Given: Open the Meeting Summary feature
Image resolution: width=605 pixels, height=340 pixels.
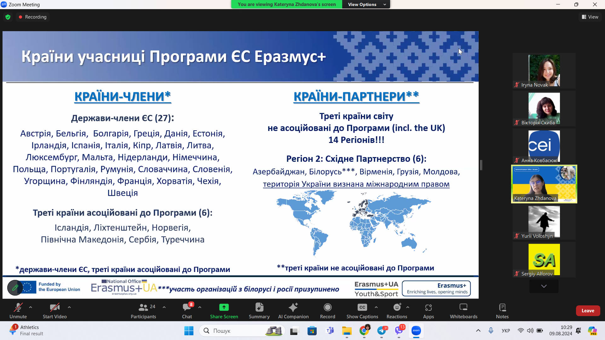Looking at the screenshot, I should pyautogui.click(x=259, y=310).
